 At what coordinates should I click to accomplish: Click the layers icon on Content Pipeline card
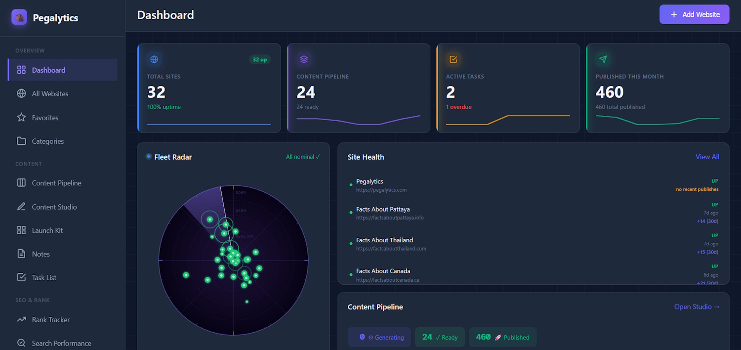click(x=304, y=59)
